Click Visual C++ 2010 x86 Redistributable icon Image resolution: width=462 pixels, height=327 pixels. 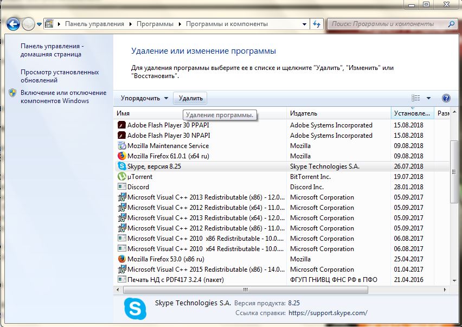tap(121, 238)
